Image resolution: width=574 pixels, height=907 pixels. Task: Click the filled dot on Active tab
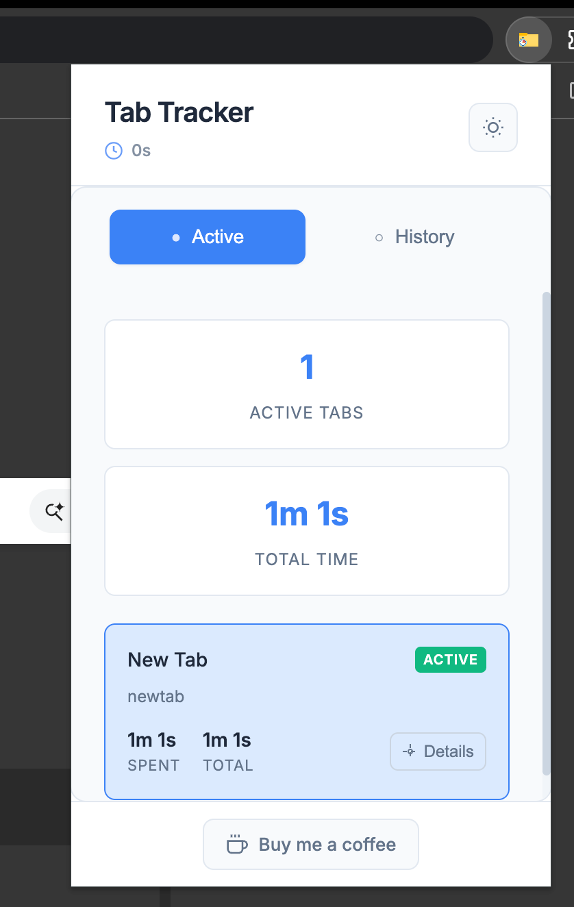[176, 238]
